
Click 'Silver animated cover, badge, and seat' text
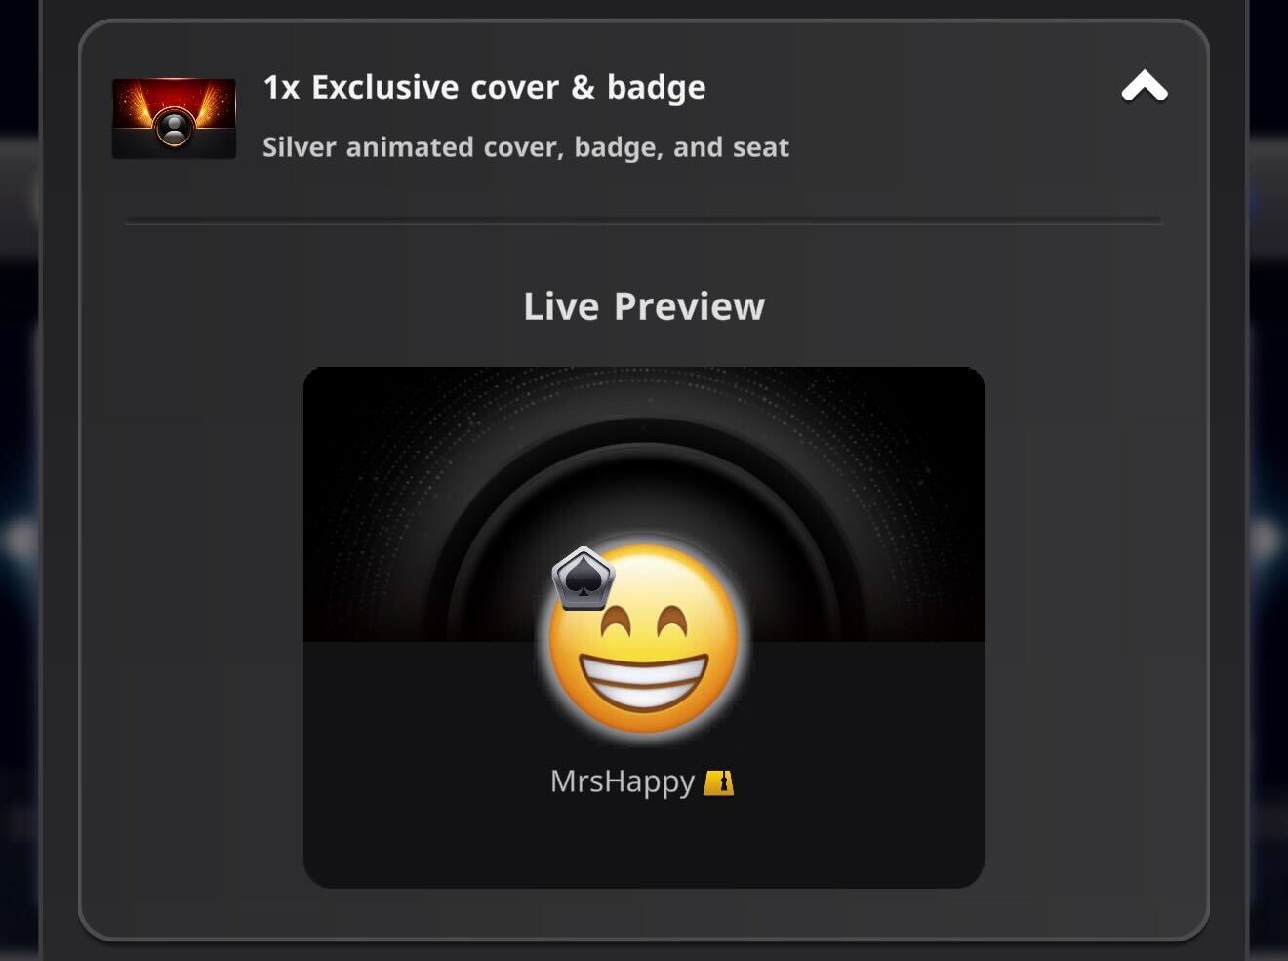(526, 147)
